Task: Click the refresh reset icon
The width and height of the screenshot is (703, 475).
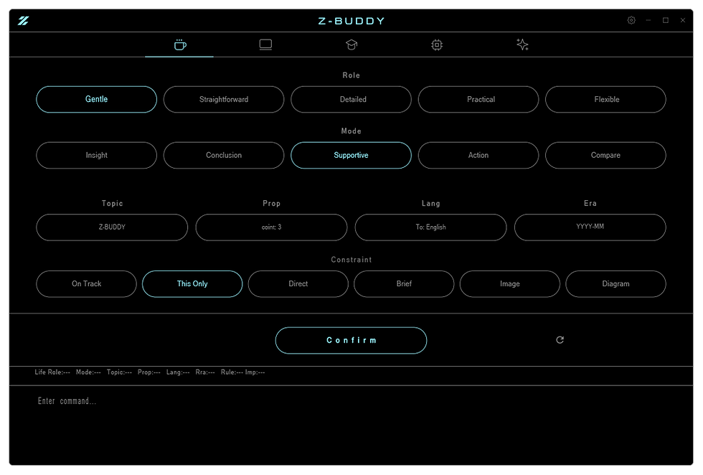Action: [560, 340]
